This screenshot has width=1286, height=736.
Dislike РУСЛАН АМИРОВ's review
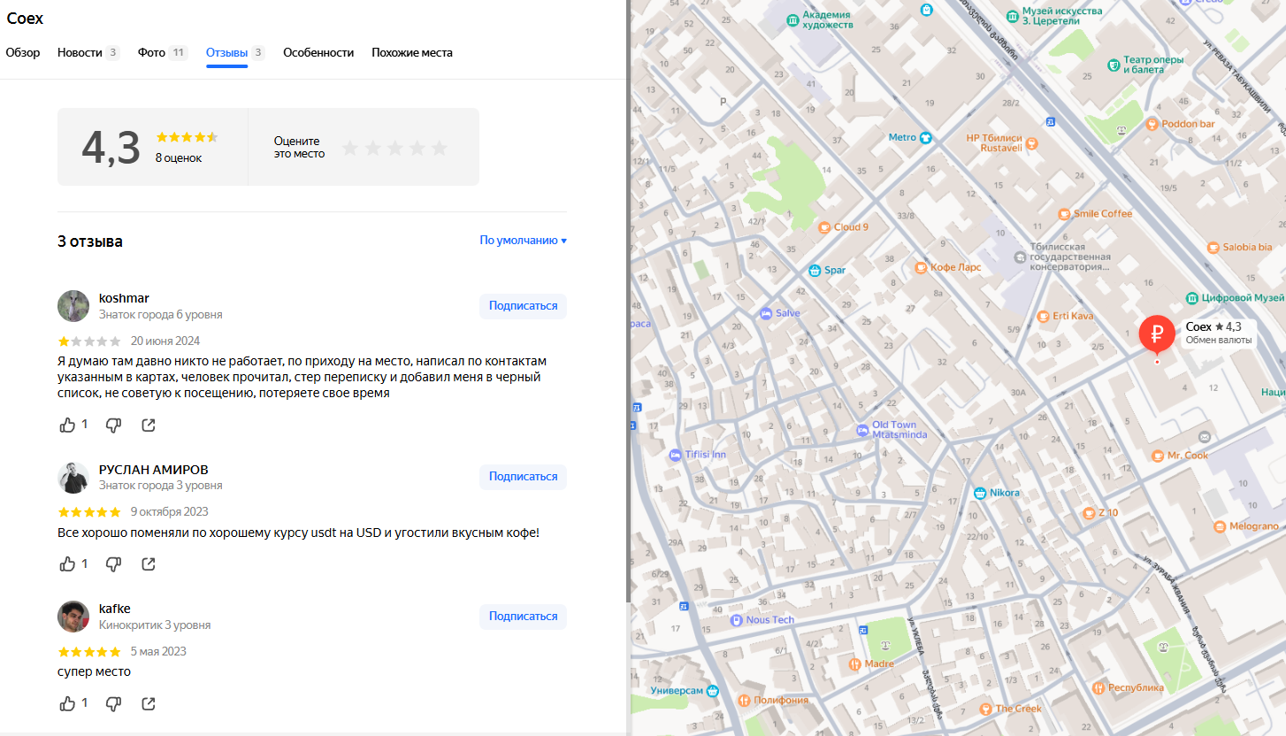coord(113,564)
